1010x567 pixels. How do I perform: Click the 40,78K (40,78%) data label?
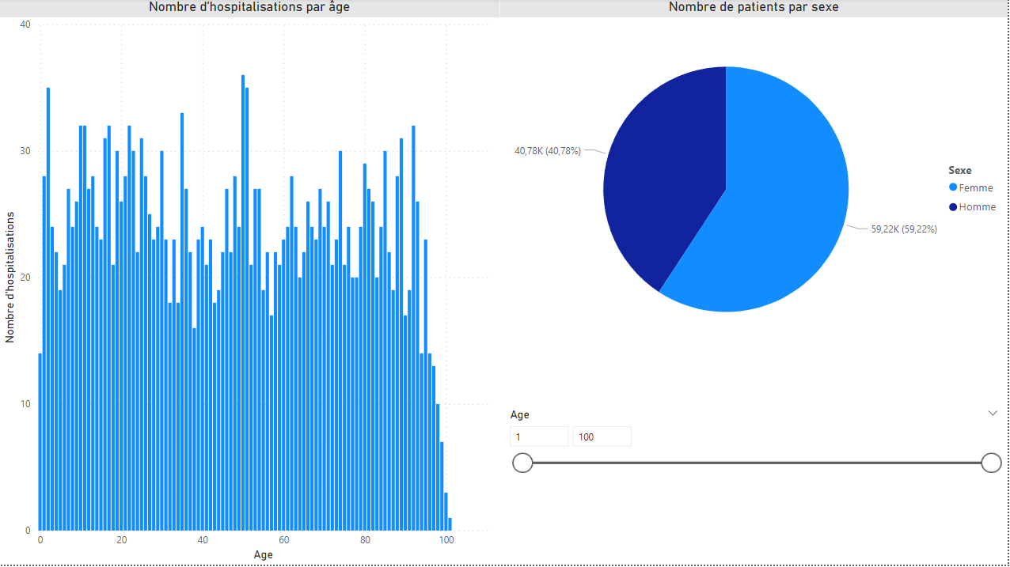pos(547,150)
